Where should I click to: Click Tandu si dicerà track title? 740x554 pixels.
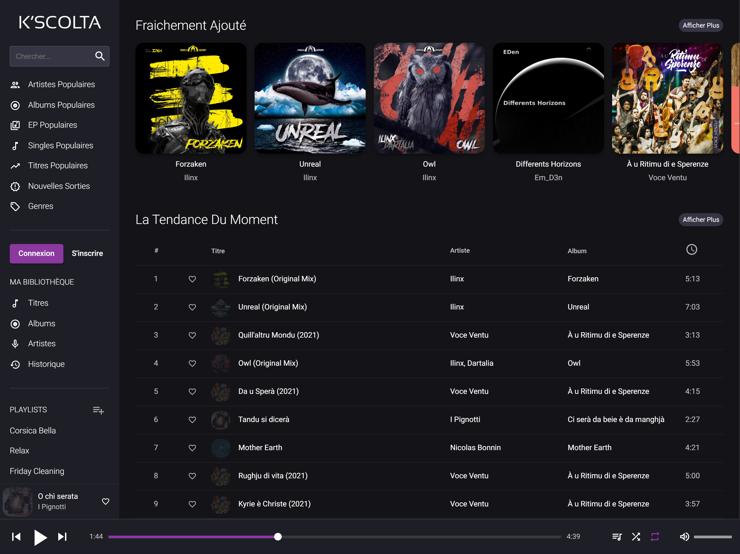[264, 419]
